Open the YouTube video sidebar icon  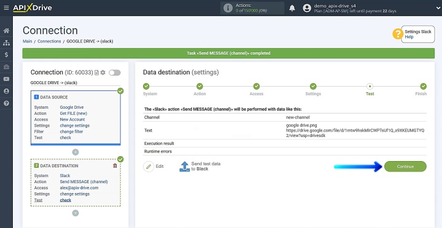(x=6, y=79)
